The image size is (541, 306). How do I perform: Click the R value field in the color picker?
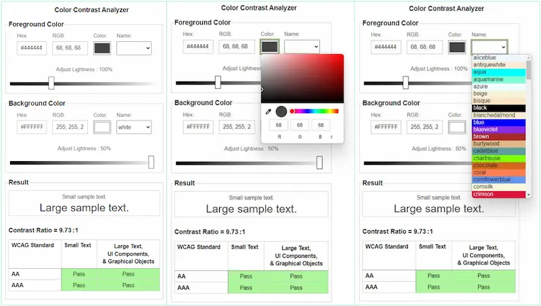[x=279, y=125]
